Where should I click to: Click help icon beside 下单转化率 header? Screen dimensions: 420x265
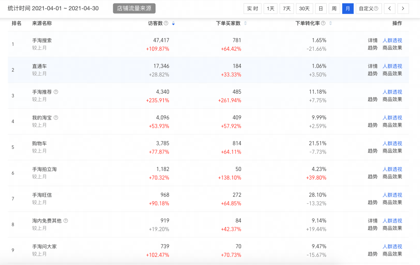click(323, 23)
